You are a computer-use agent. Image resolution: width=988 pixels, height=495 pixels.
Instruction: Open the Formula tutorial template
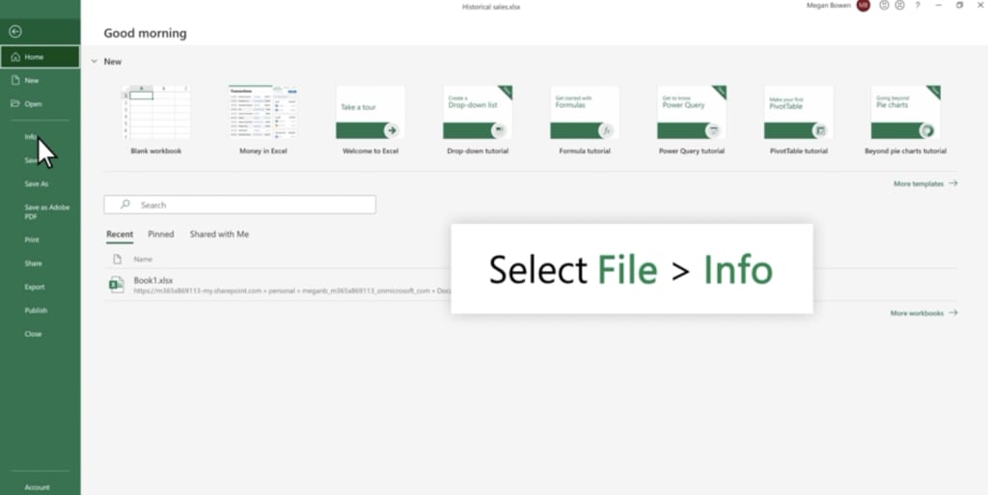tap(584, 120)
